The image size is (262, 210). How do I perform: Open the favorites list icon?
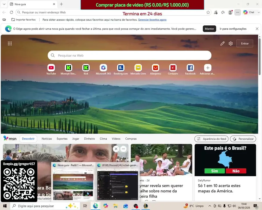(223, 12)
